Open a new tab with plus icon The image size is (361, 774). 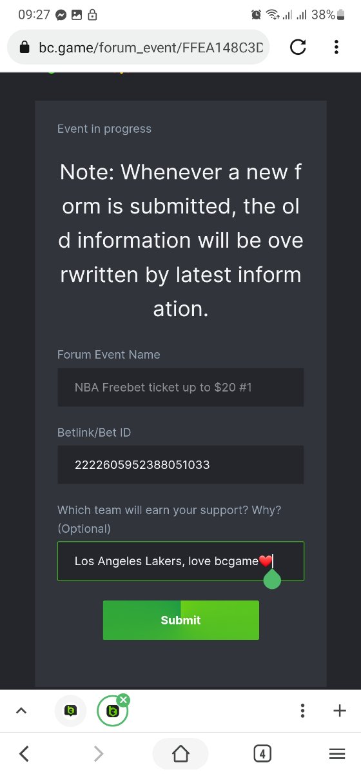coord(340,711)
